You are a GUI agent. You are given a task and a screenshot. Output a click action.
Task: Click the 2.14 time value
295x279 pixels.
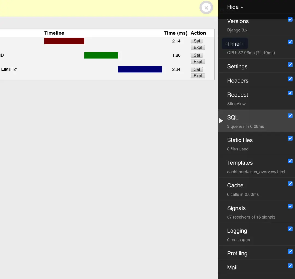click(x=176, y=41)
